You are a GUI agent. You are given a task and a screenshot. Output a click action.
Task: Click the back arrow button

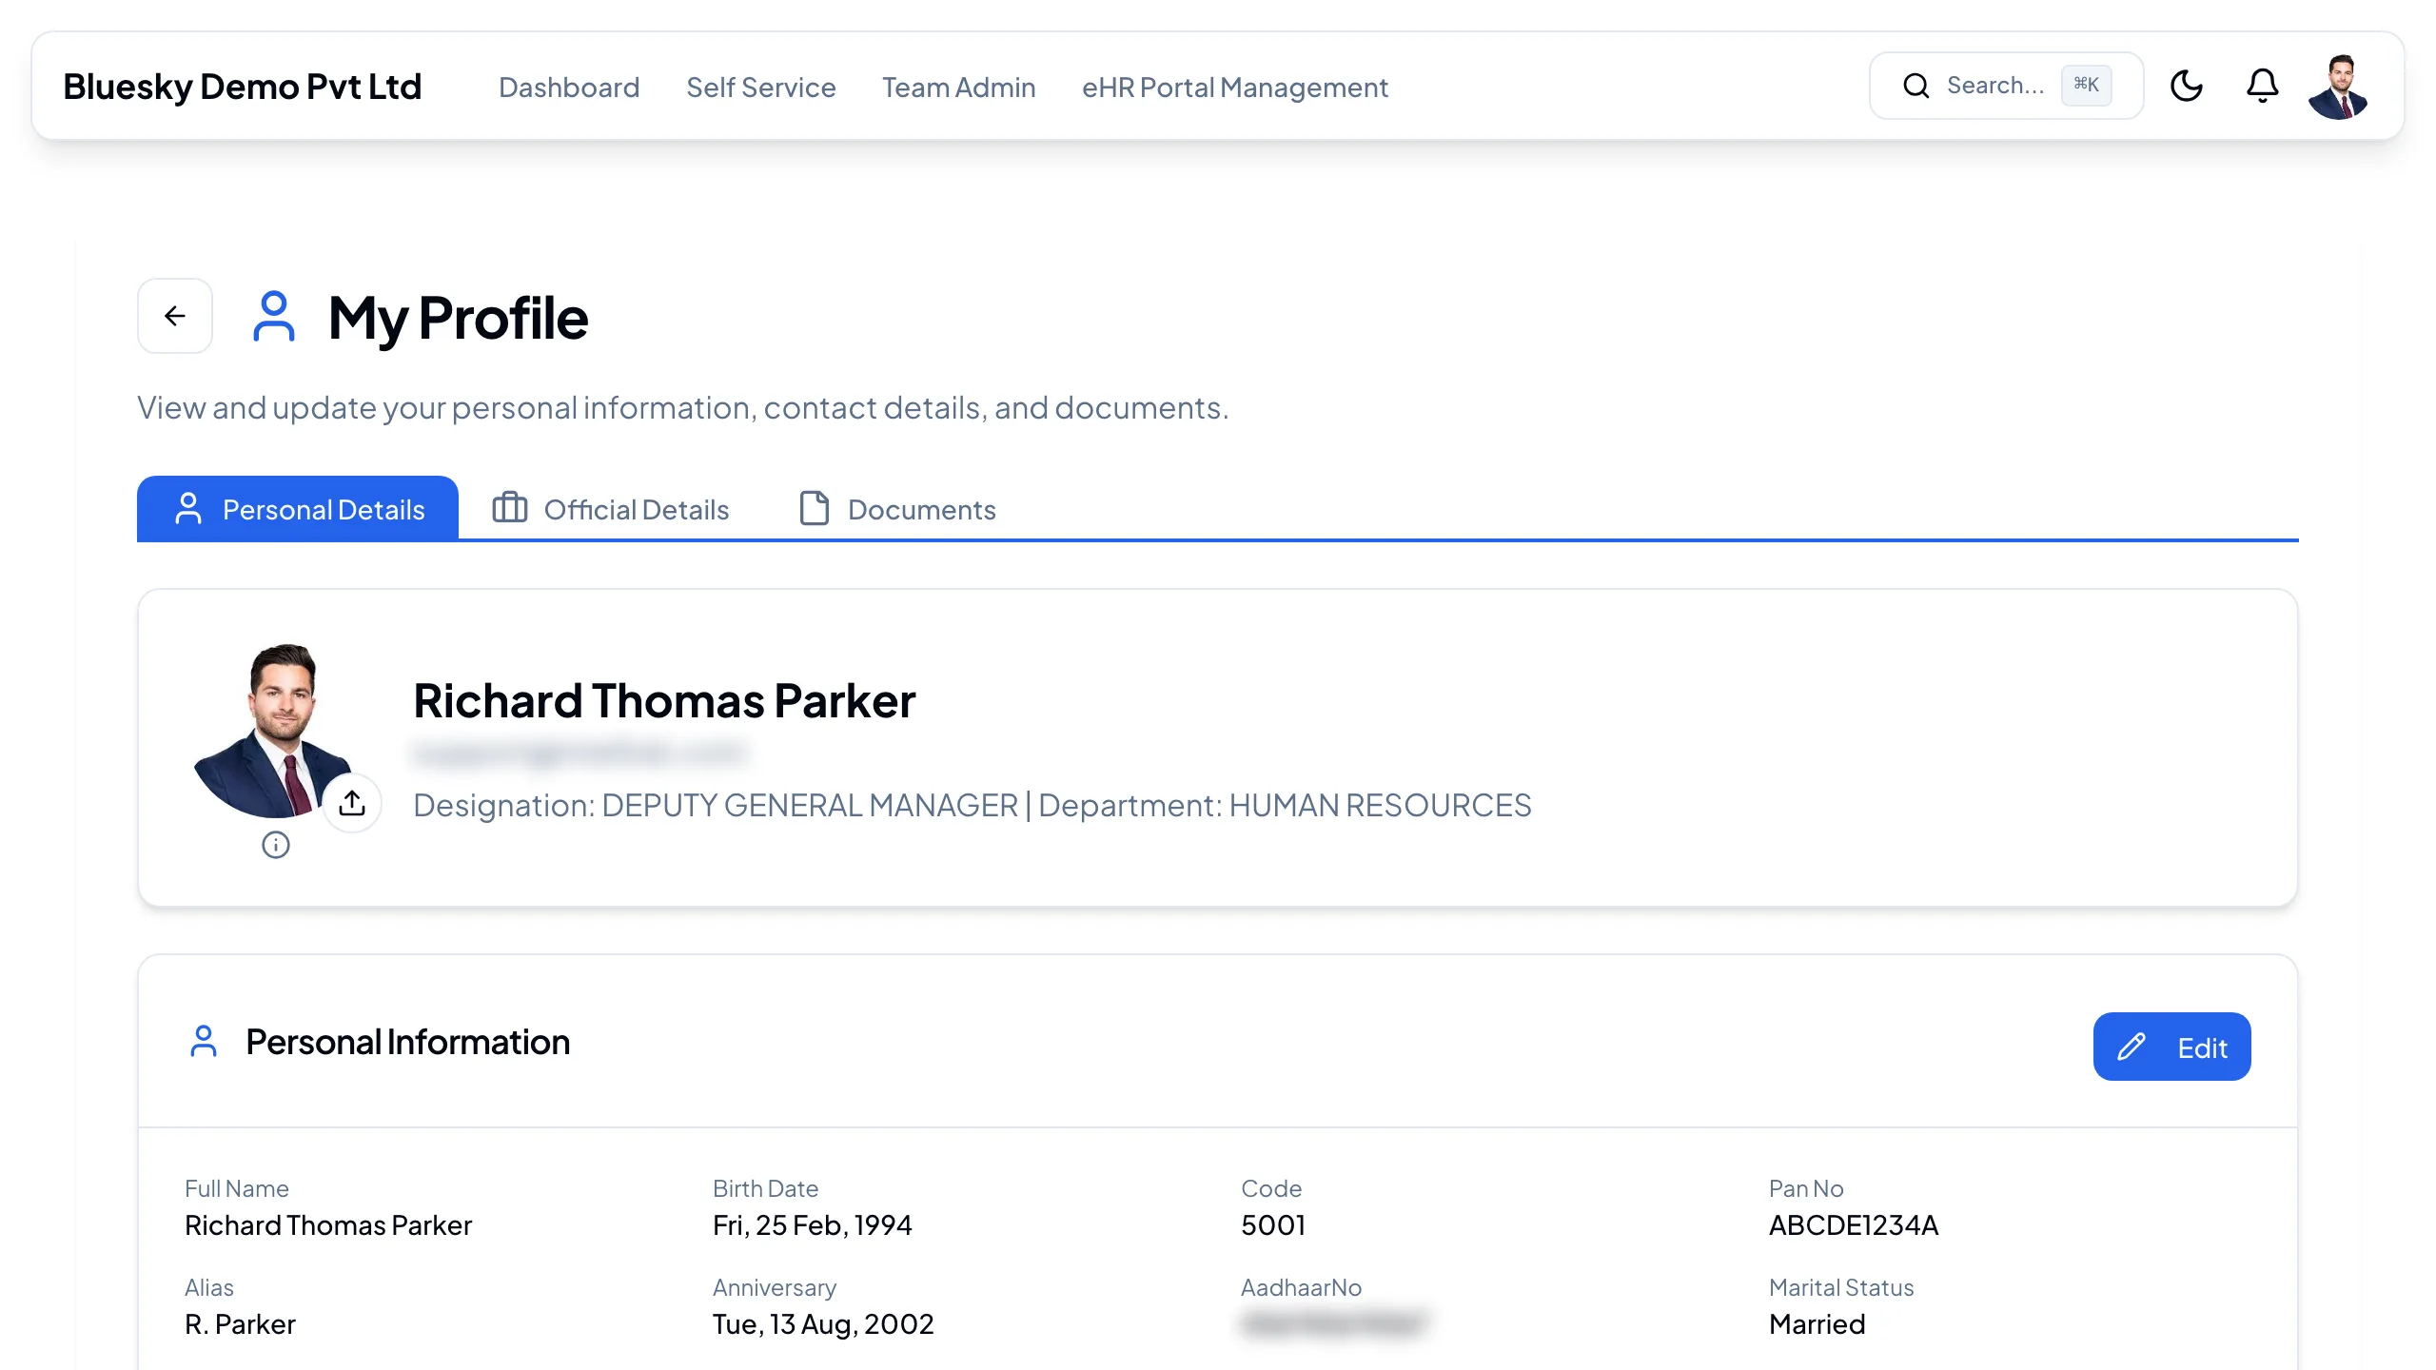175,316
